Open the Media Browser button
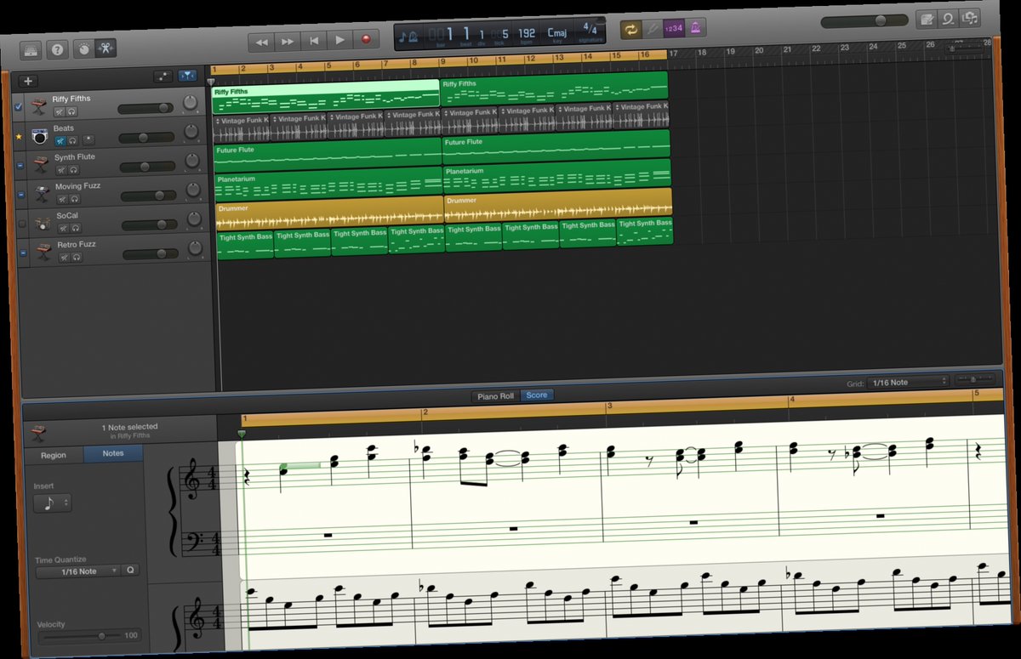 coord(968,17)
